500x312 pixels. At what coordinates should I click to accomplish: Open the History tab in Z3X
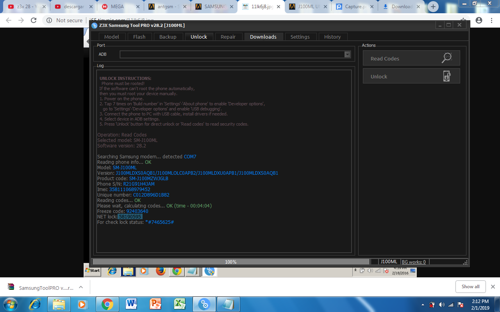[x=332, y=37]
